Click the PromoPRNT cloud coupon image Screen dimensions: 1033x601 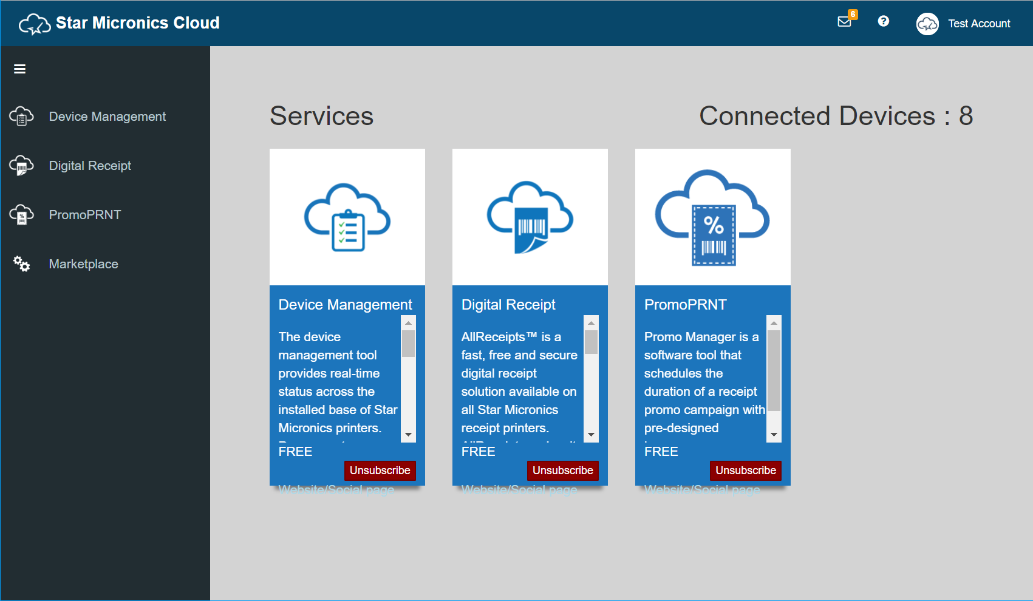[712, 217]
